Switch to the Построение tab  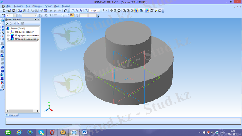(12, 115)
